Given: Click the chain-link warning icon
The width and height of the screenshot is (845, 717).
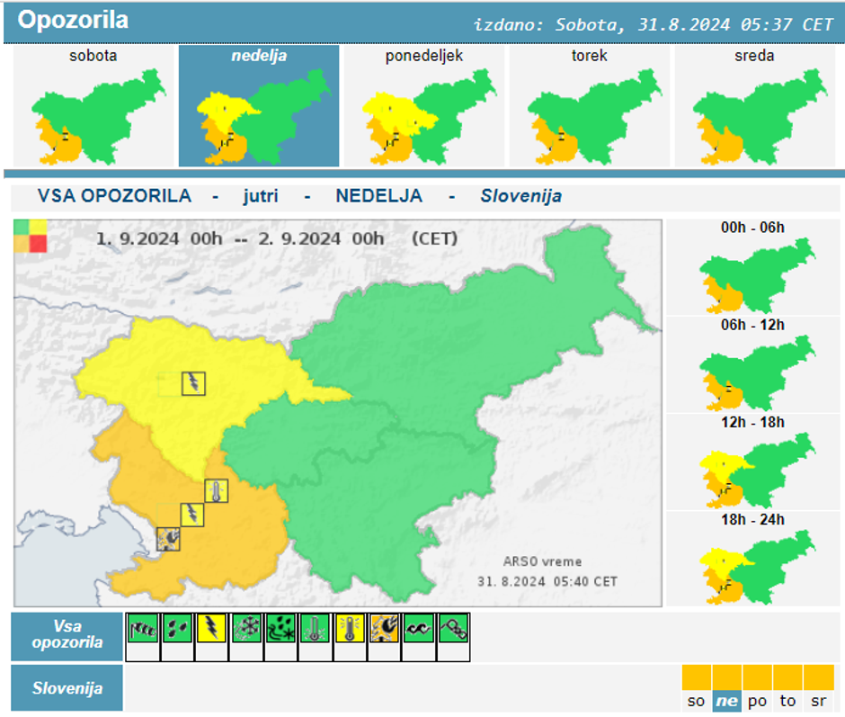Looking at the screenshot, I should click(x=453, y=628).
